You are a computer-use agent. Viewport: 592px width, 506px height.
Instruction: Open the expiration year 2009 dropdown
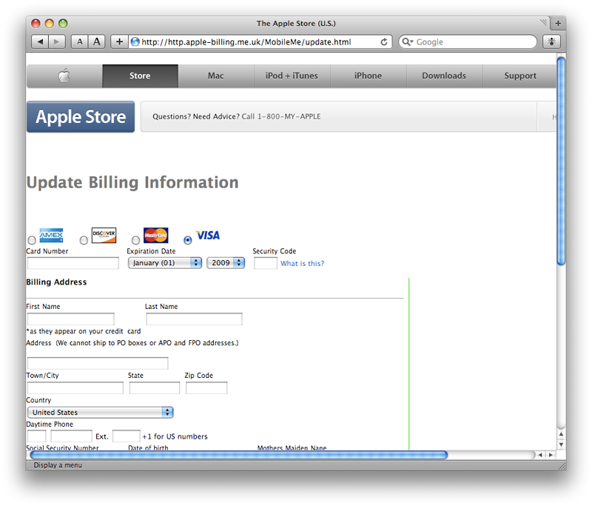(226, 263)
